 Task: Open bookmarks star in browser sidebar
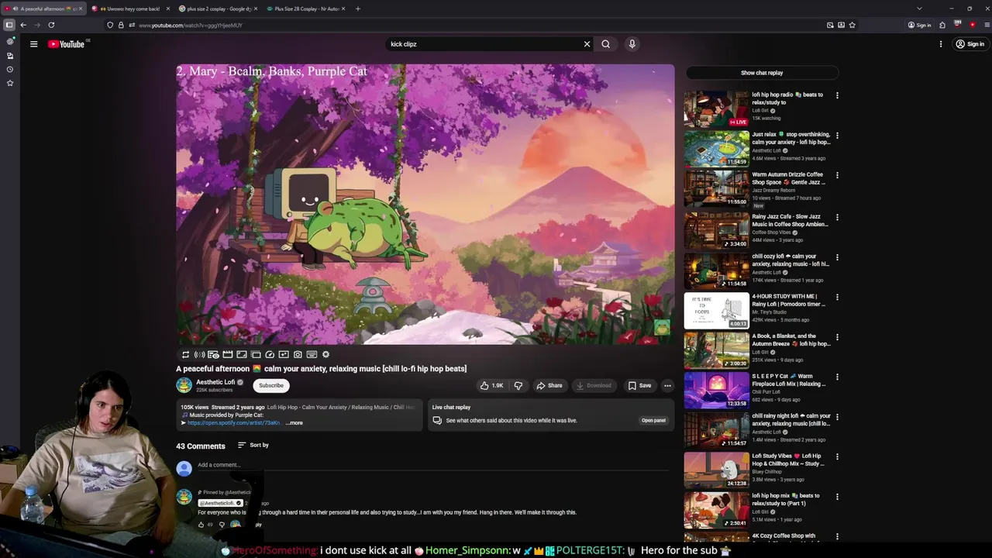tap(10, 83)
